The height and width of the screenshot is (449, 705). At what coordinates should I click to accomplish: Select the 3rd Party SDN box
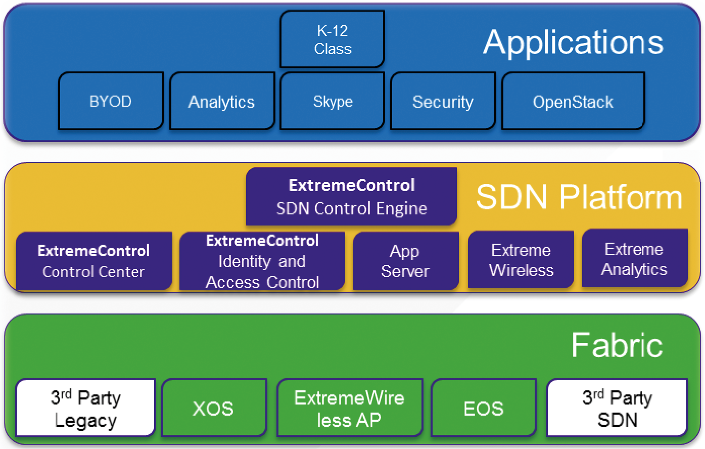617,408
